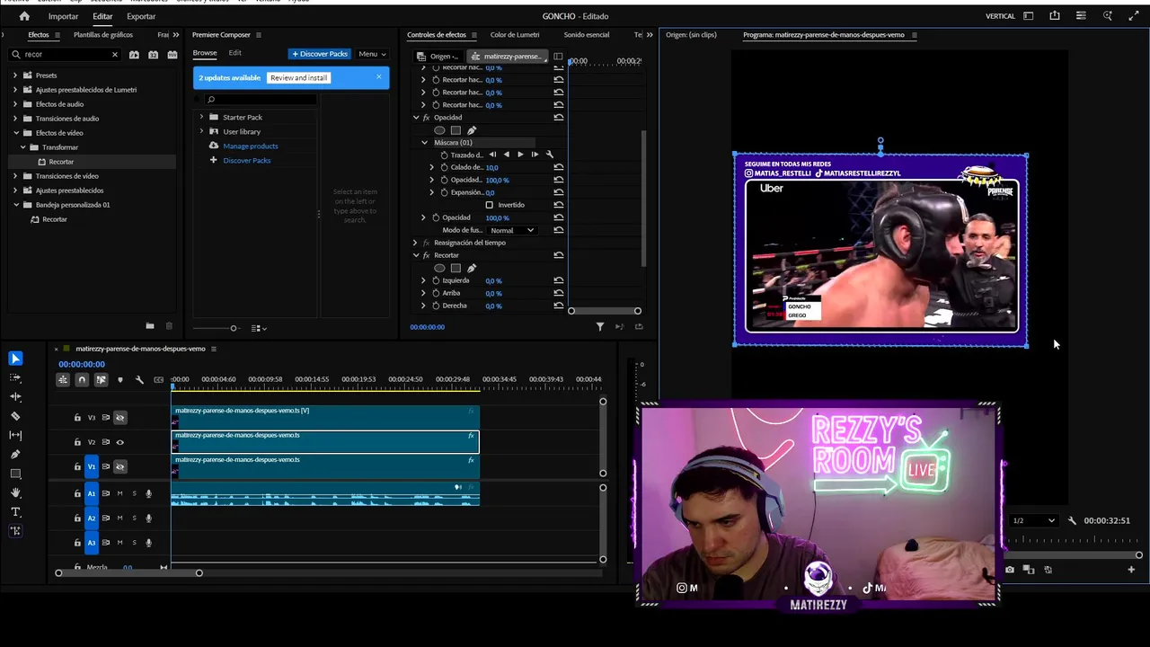Open the playback resolution 1/2 dropdown
This screenshot has width=1150, height=647.
(x=1033, y=520)
